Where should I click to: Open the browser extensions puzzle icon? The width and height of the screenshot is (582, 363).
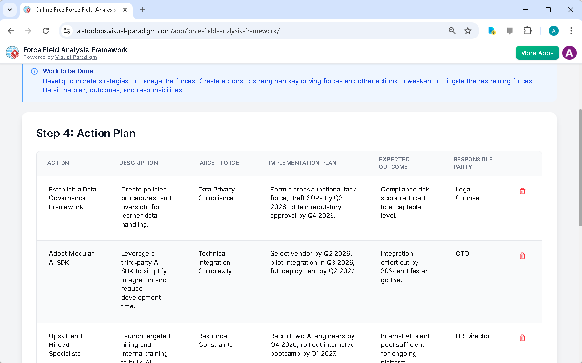[x=528, y=30]
